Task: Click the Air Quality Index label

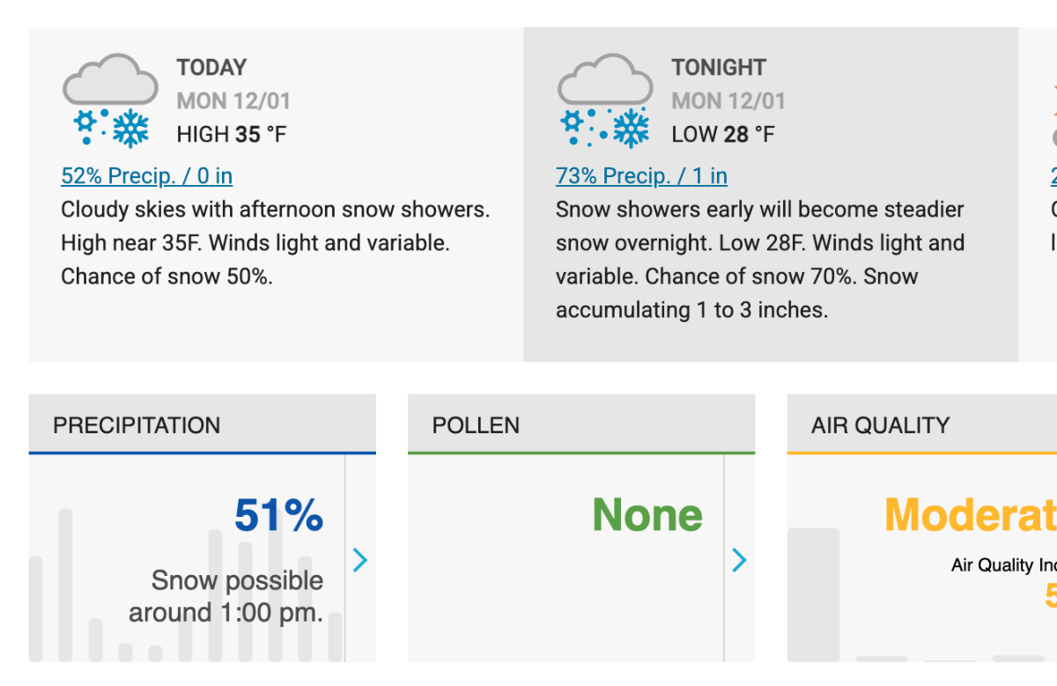Action: tap(1003, 565)
